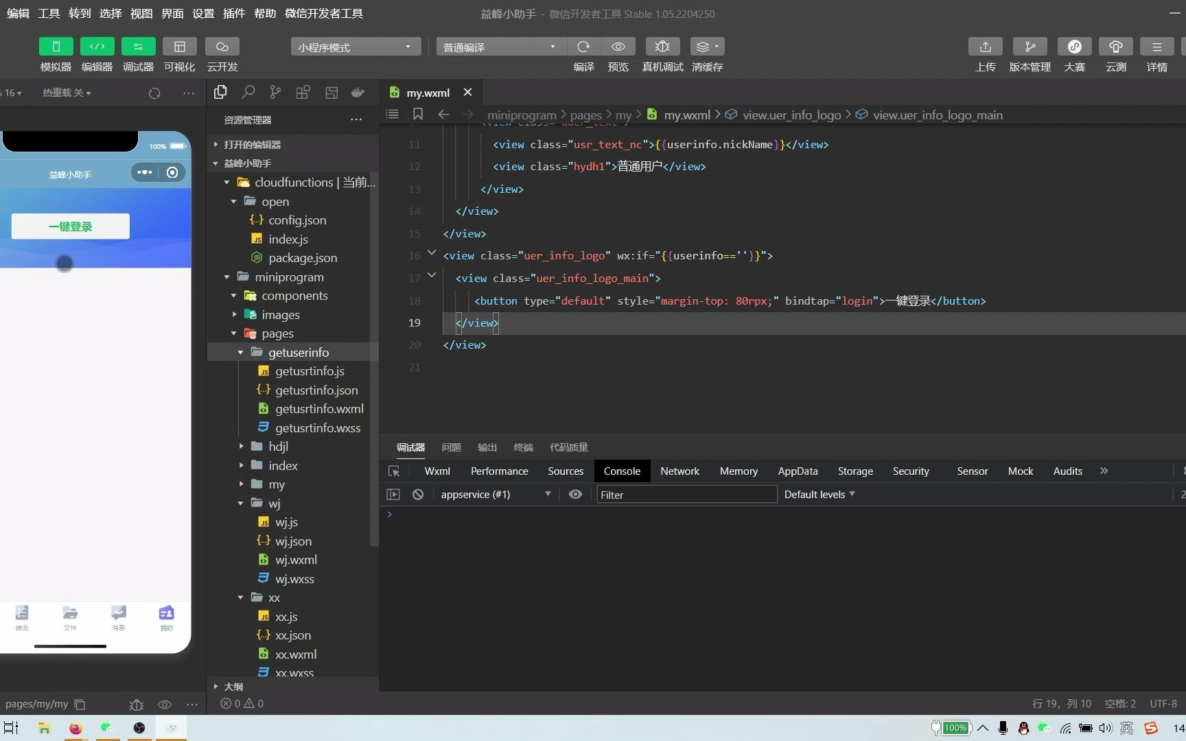Toggle the visualization (可视化) button
Screen dimensions: 1186x741
coord(179,47)
